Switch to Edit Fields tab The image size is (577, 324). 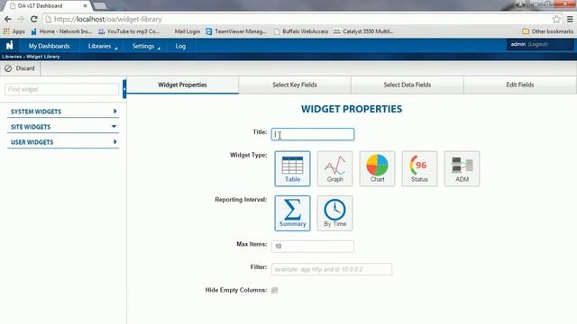click(x=520, y=85)
